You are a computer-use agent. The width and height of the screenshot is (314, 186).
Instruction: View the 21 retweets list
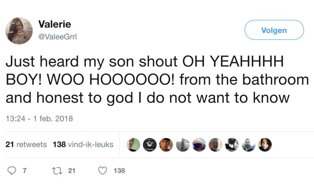pyautogui.click(x=26, y=145)
